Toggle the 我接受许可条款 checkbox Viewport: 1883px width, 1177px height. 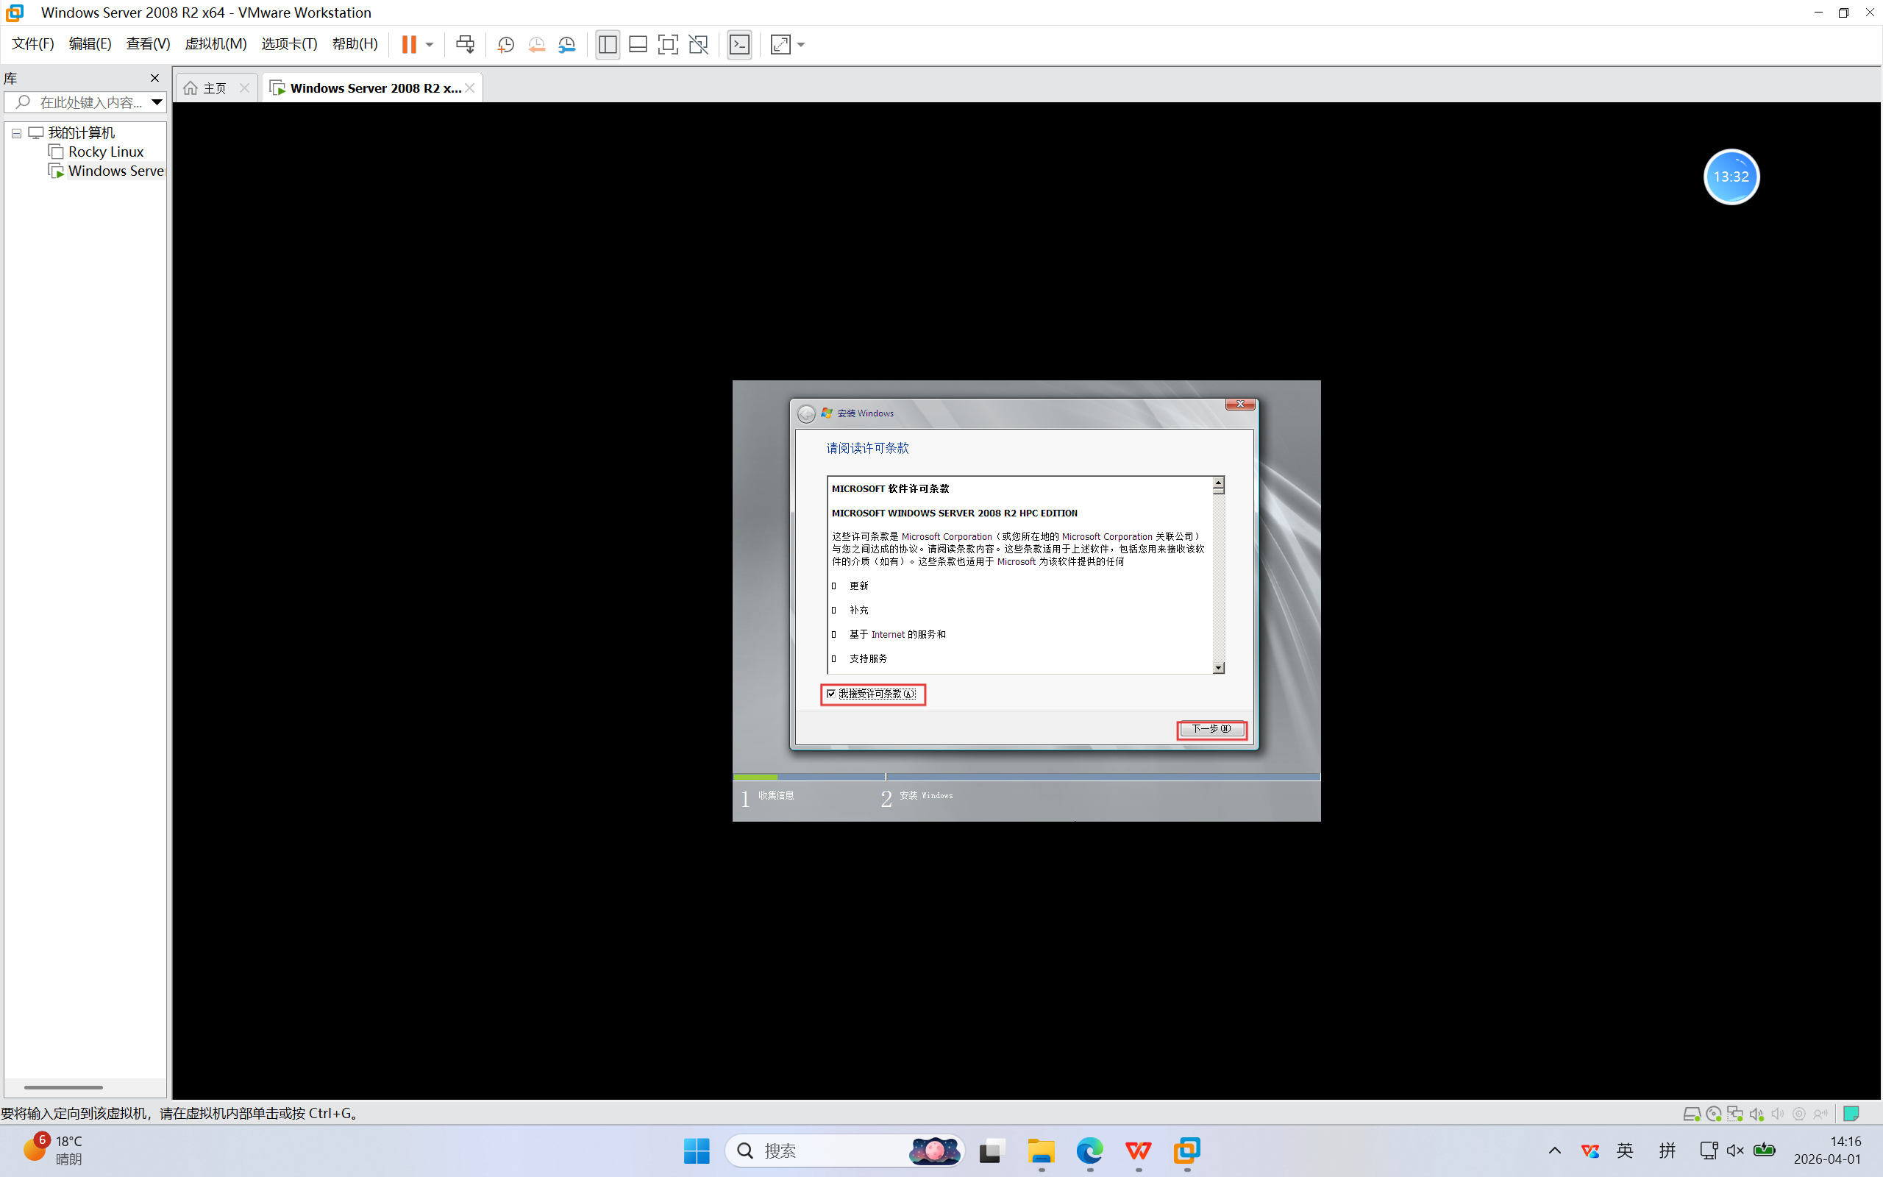pos(831,694)
